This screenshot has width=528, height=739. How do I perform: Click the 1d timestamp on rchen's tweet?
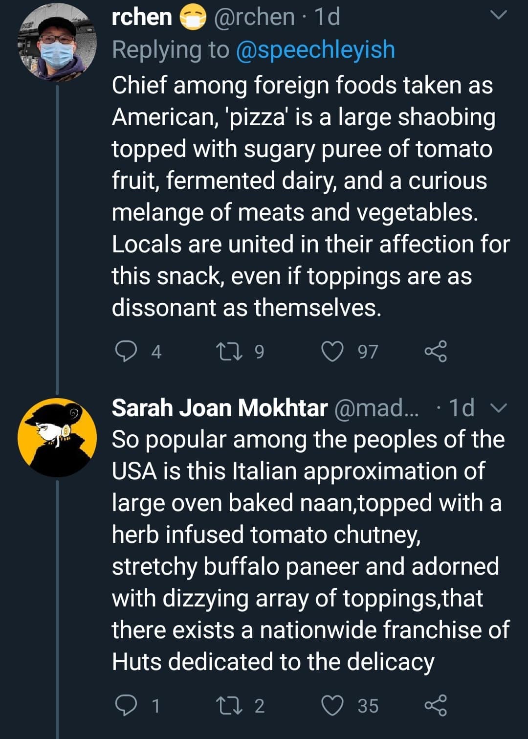327,17
